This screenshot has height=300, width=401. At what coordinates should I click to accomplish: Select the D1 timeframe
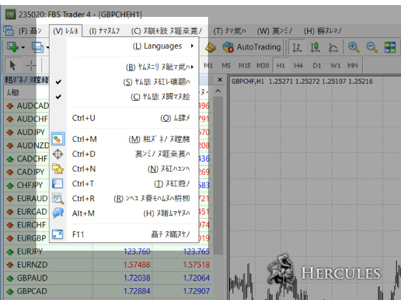(x=316, y=66)
